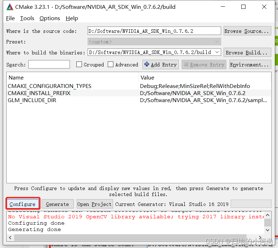Enable the Grouped checkbox
The image size is (278, 248).
click(79, 64)
